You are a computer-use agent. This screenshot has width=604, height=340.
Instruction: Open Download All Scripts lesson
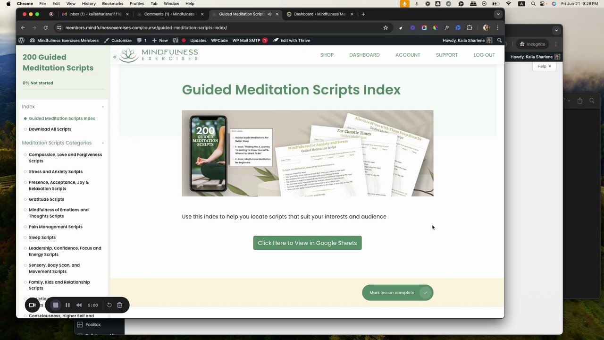[x=50, y=129]
